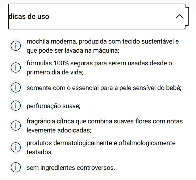This screenshot has height=180, width=196.
Task: Click the fragrância cítrica description text
Action: click(105, 126)
